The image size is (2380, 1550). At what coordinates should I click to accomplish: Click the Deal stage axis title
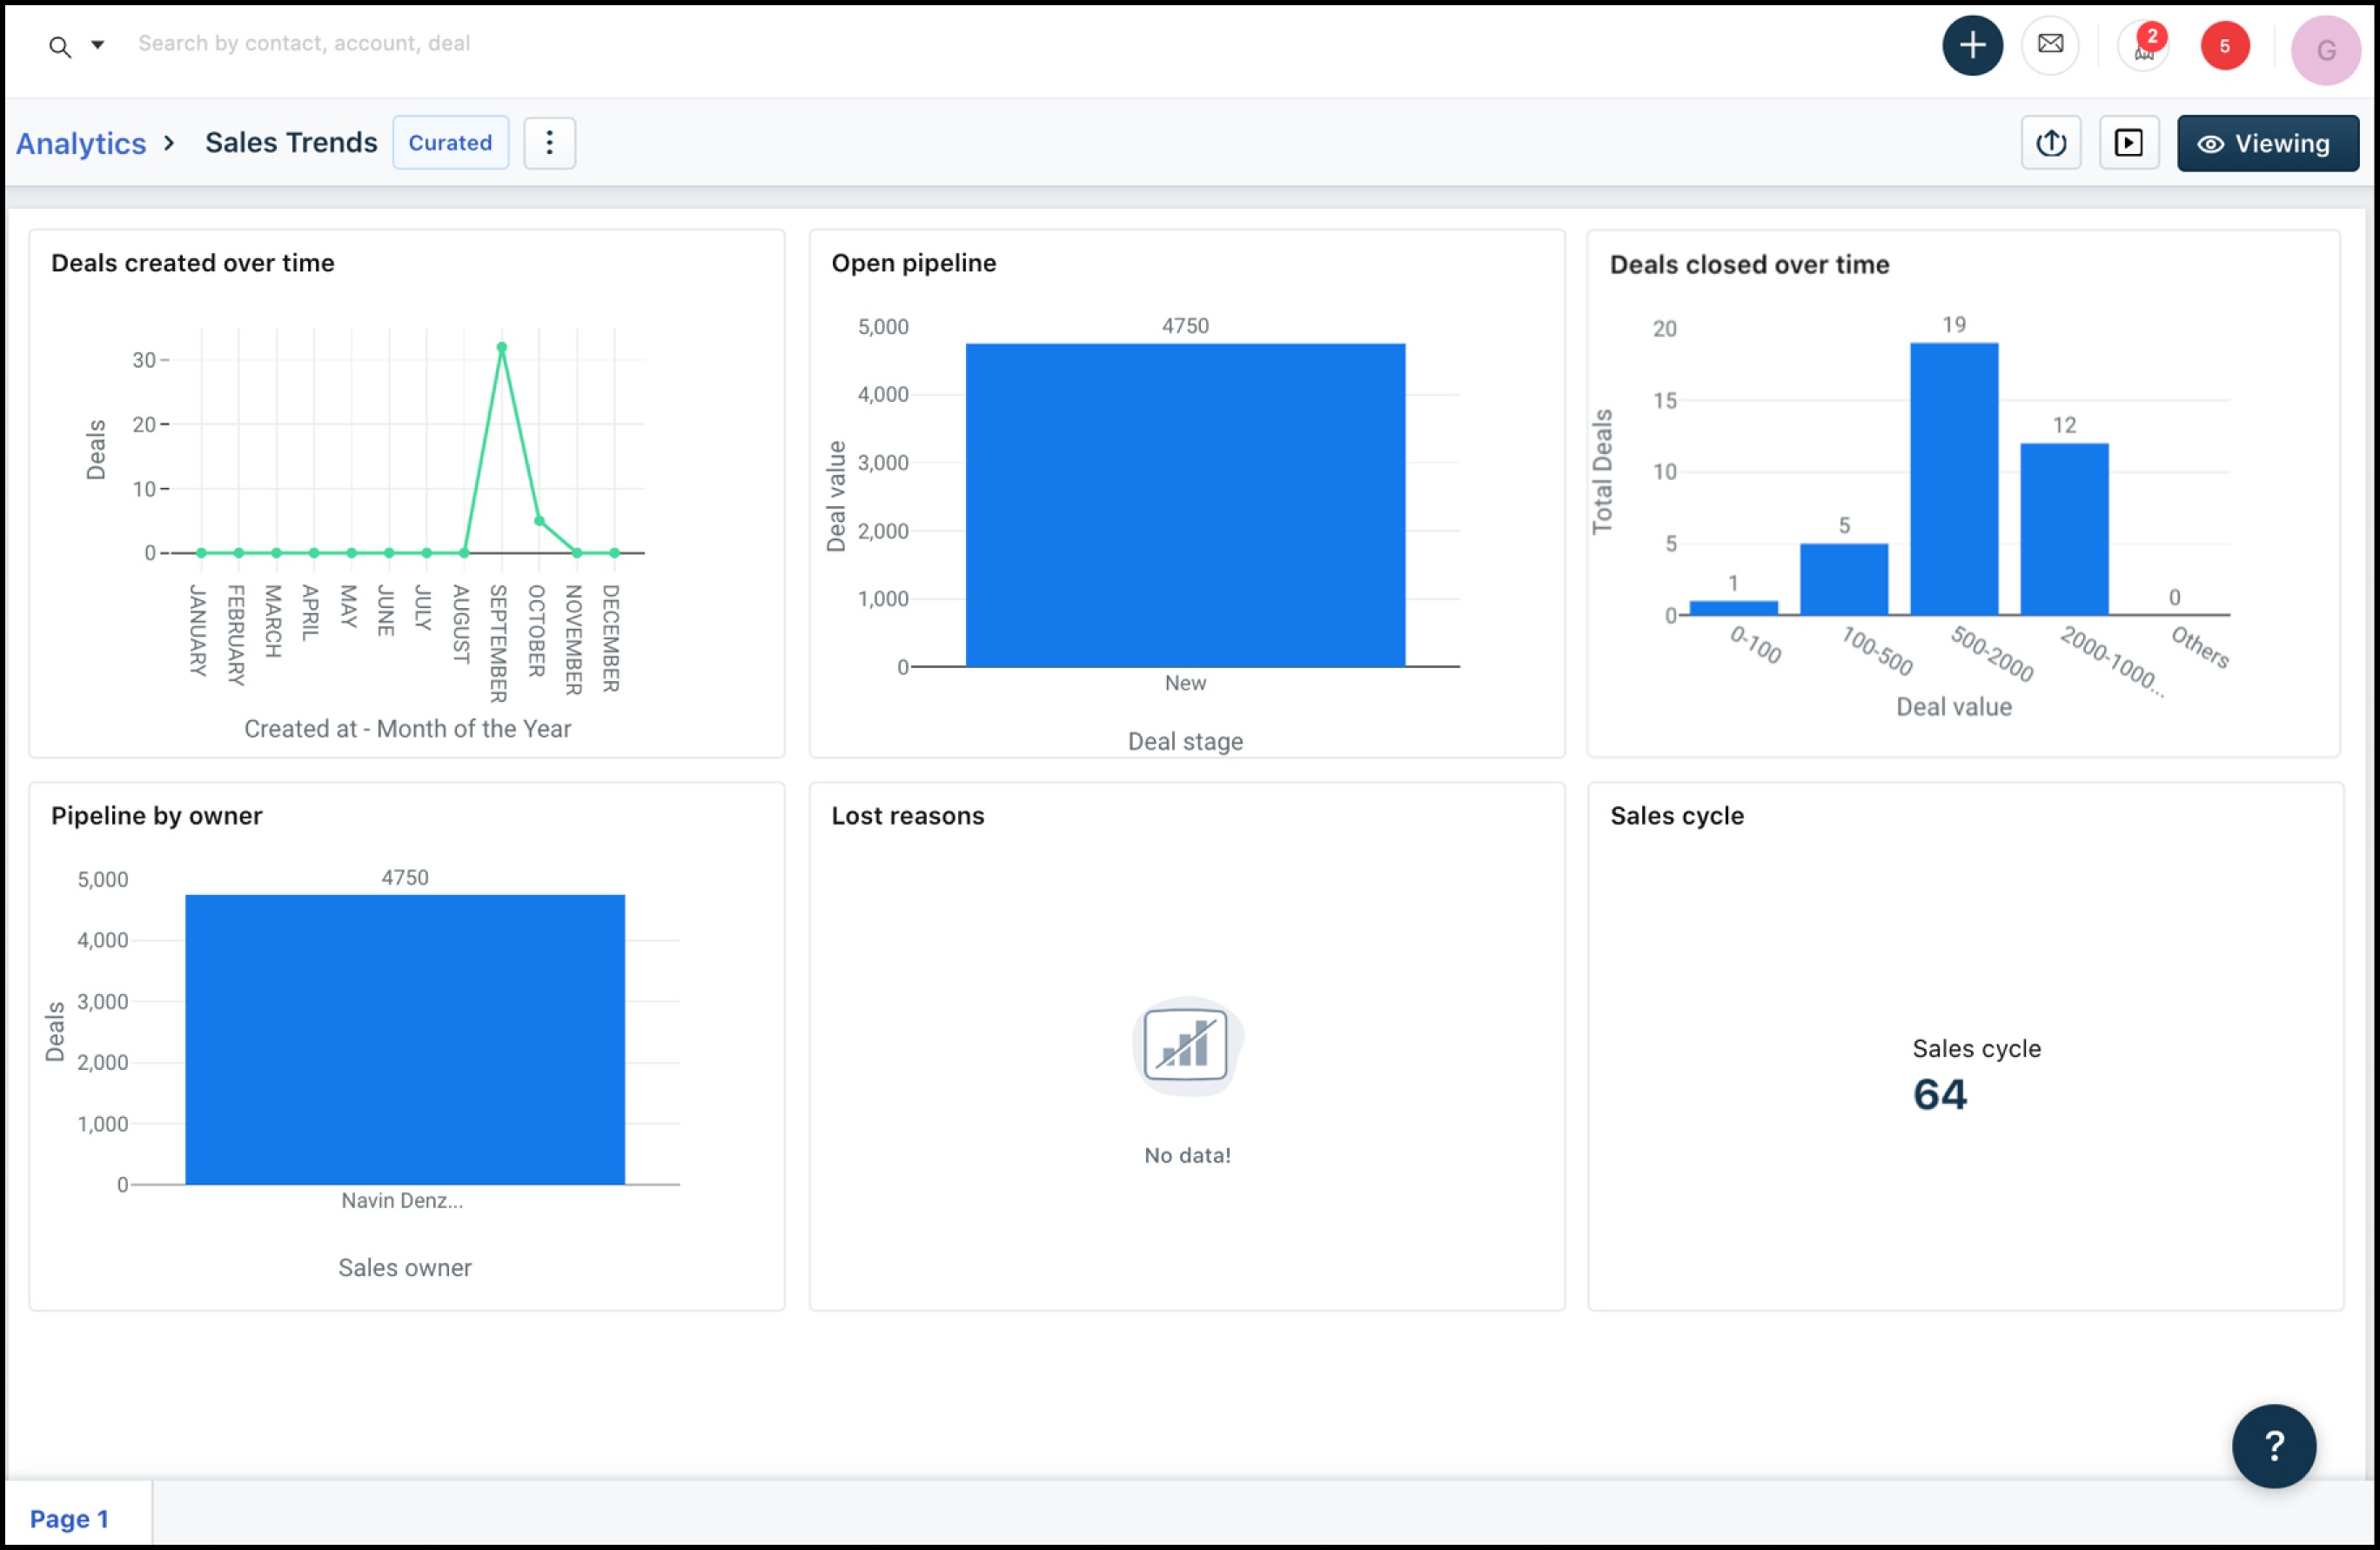tap(1185, 742)
